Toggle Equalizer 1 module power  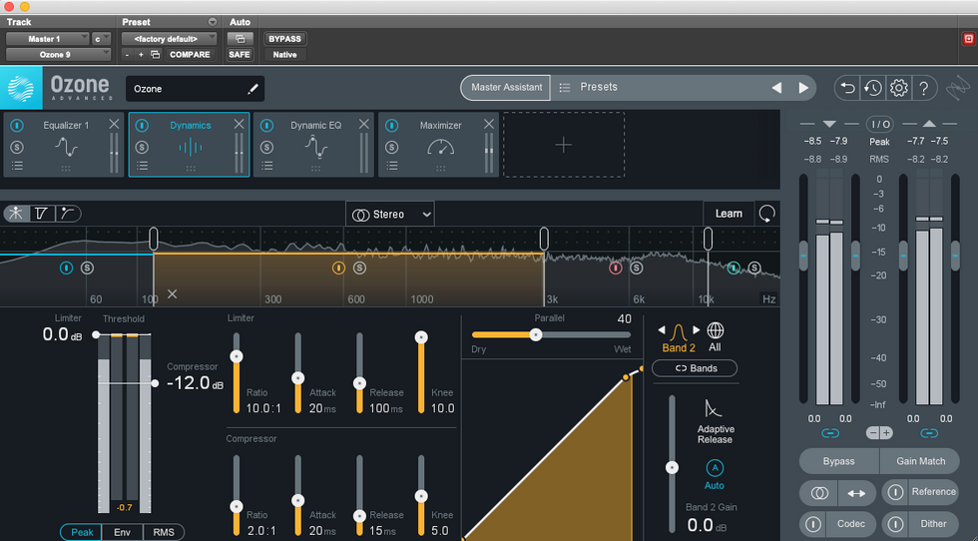pyautogui.click(x=17, y=126)
